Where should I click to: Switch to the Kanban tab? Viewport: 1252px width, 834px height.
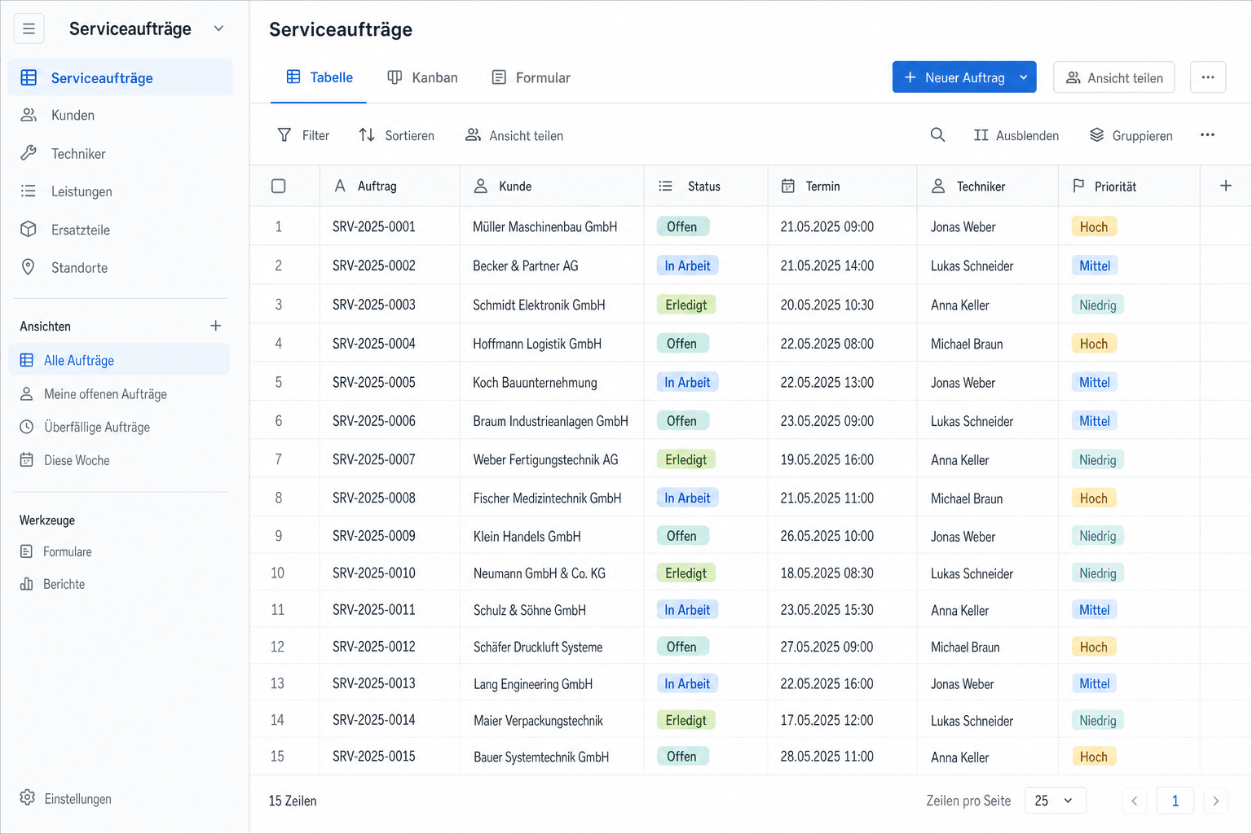[x=422, y=77]
